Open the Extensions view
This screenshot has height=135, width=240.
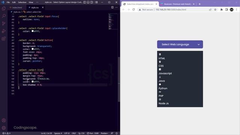pos(4,38)
